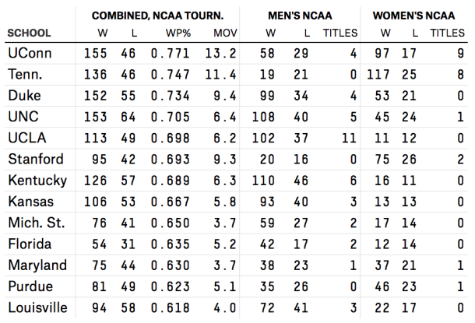Click UConn's 0.771 win percentage cell
475x323 pixels.
(x=170, y=54)
